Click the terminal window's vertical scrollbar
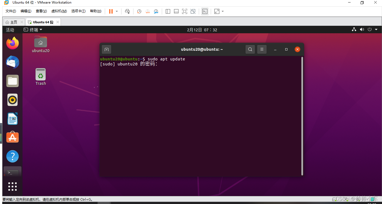382x204 pixels. pos(302,116)
